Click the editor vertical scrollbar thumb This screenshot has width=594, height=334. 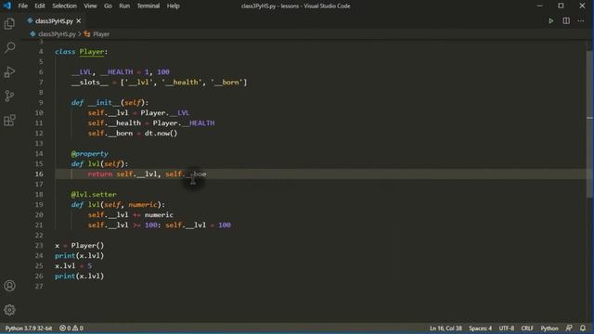[590, 123]
